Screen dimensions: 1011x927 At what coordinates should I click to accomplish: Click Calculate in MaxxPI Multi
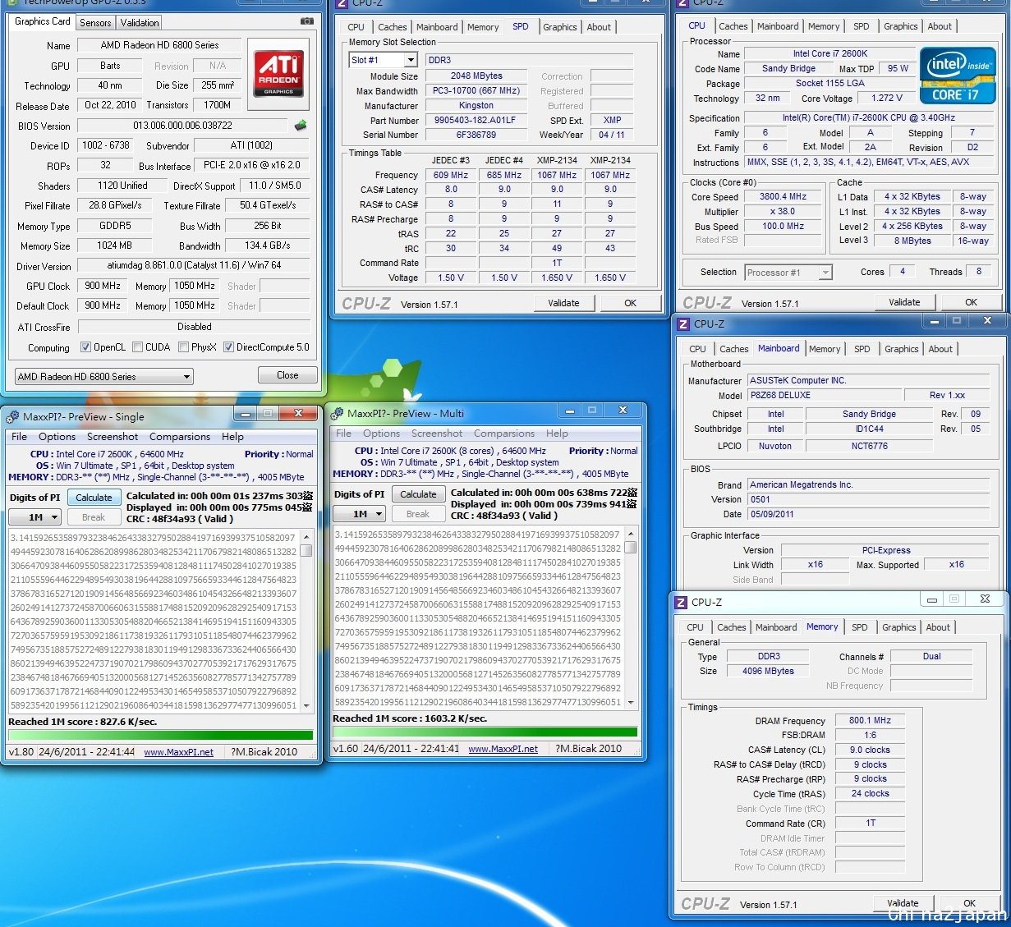point(418,494)
